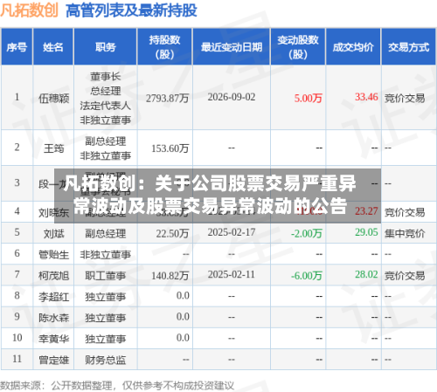Click the green average price 29.05
Screen dimensions: 437x392
coord(366,232)
